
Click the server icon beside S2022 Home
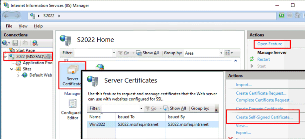point(65,40)
